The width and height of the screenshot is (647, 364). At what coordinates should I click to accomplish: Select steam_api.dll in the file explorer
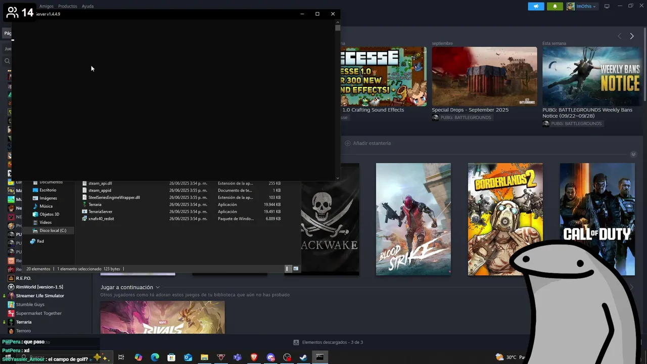click(x=100, y=184)
